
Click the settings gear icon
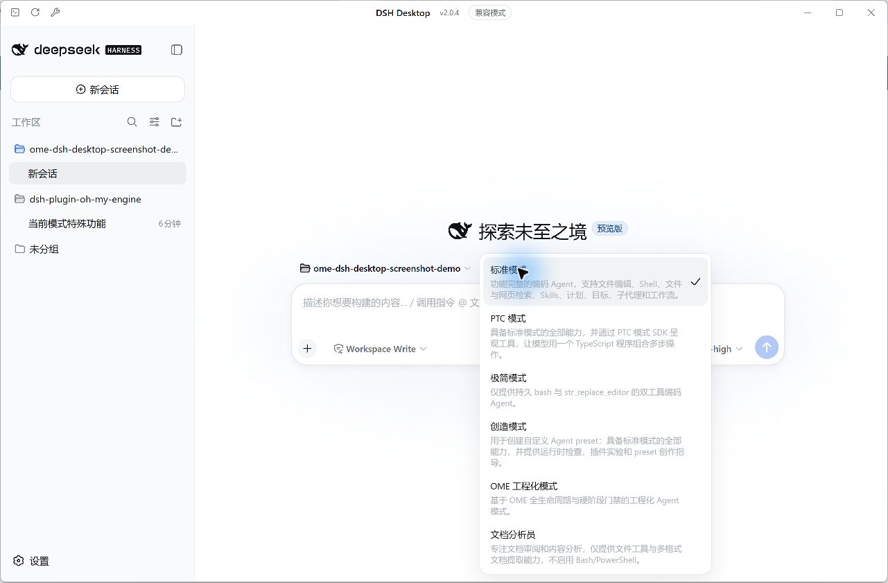click(x=19, y=561)
